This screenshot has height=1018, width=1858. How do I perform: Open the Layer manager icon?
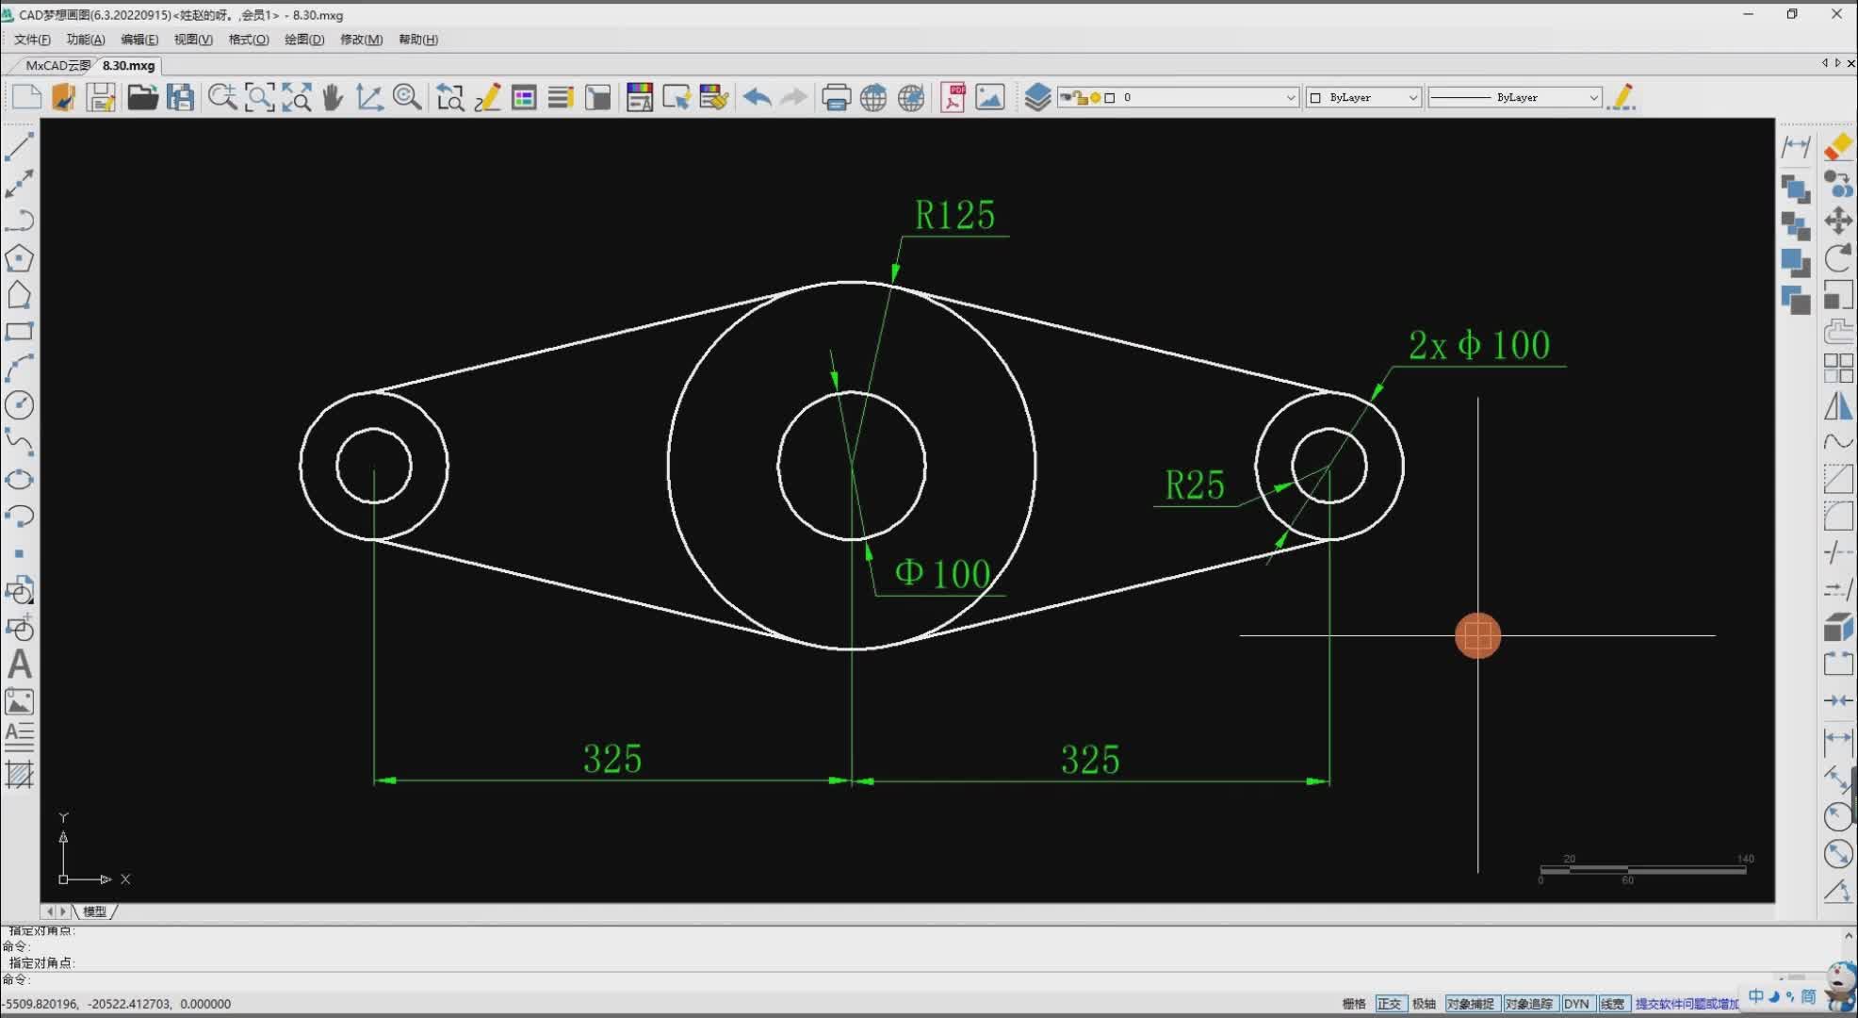coord(1037,97)
